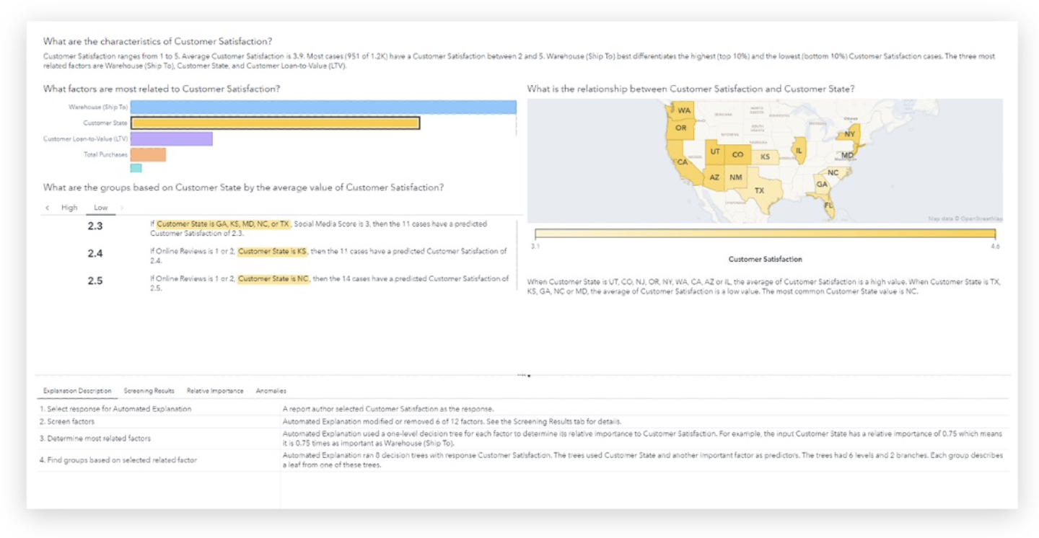The height and width of the screenshot is (538, 1039).
Task: Click the GA state on the map
Action: pos(821,185)
